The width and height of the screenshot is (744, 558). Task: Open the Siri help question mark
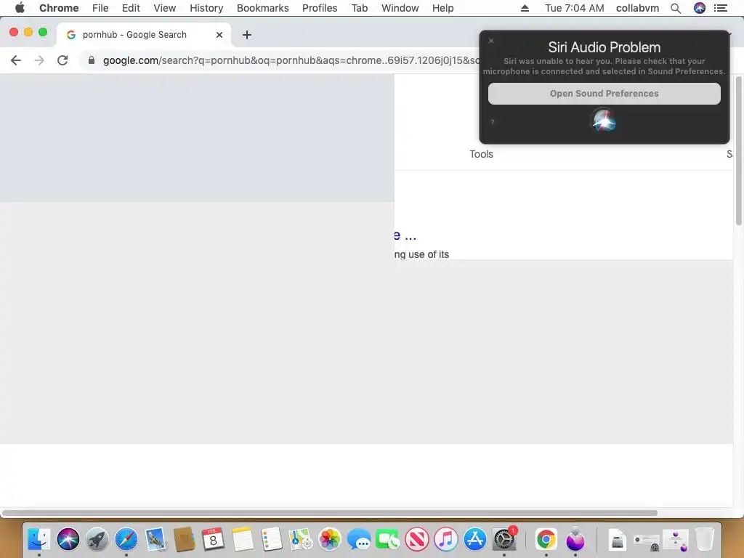tap(493, 122)
